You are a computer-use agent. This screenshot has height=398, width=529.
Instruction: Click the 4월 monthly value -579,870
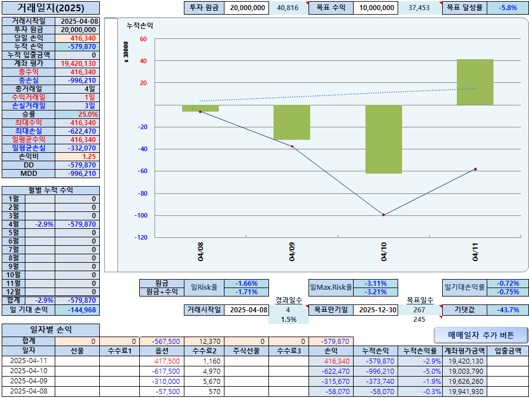pos(77,224)
